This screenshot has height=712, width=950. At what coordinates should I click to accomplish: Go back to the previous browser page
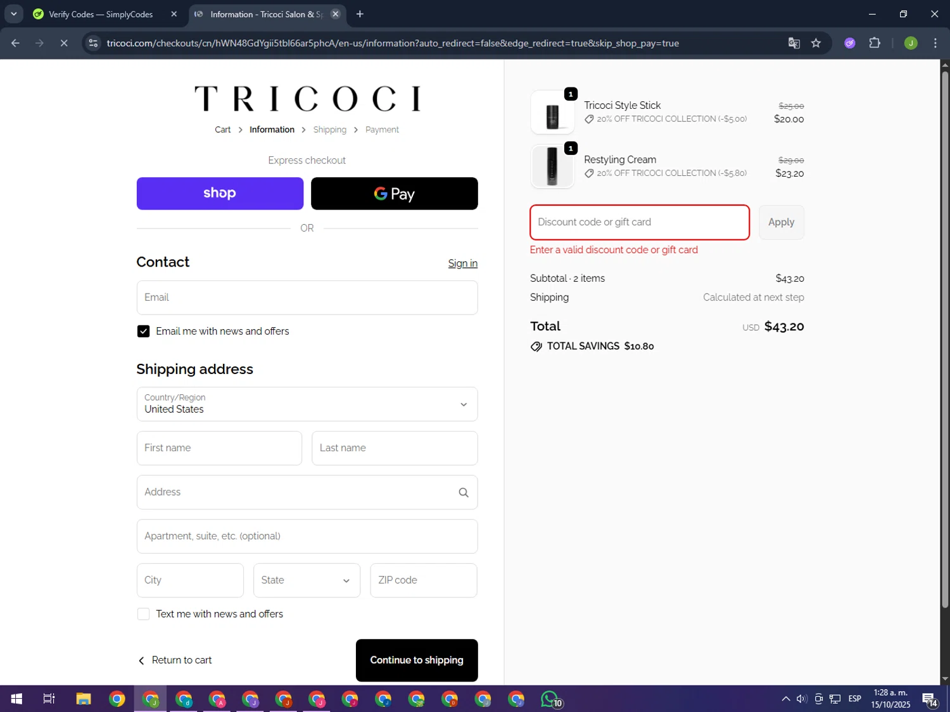[x=16, y=43]
